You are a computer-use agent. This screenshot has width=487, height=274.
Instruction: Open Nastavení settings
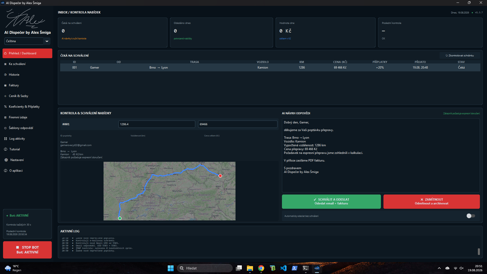pos(27,160)
